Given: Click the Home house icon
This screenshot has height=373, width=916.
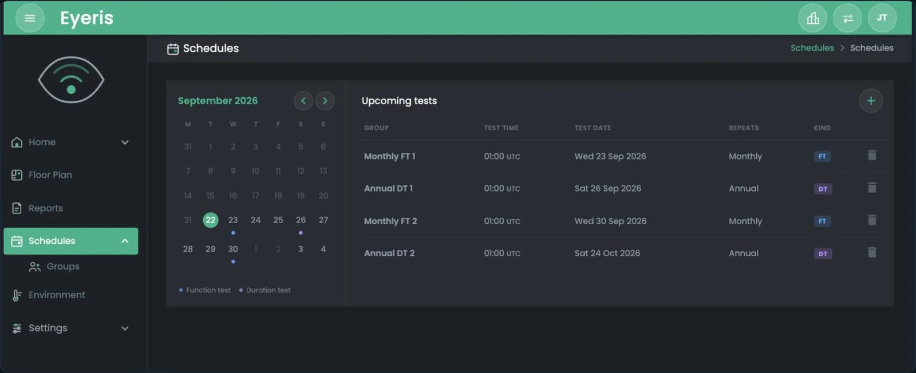Looking at the screenshot, I should tap(17, 142).
